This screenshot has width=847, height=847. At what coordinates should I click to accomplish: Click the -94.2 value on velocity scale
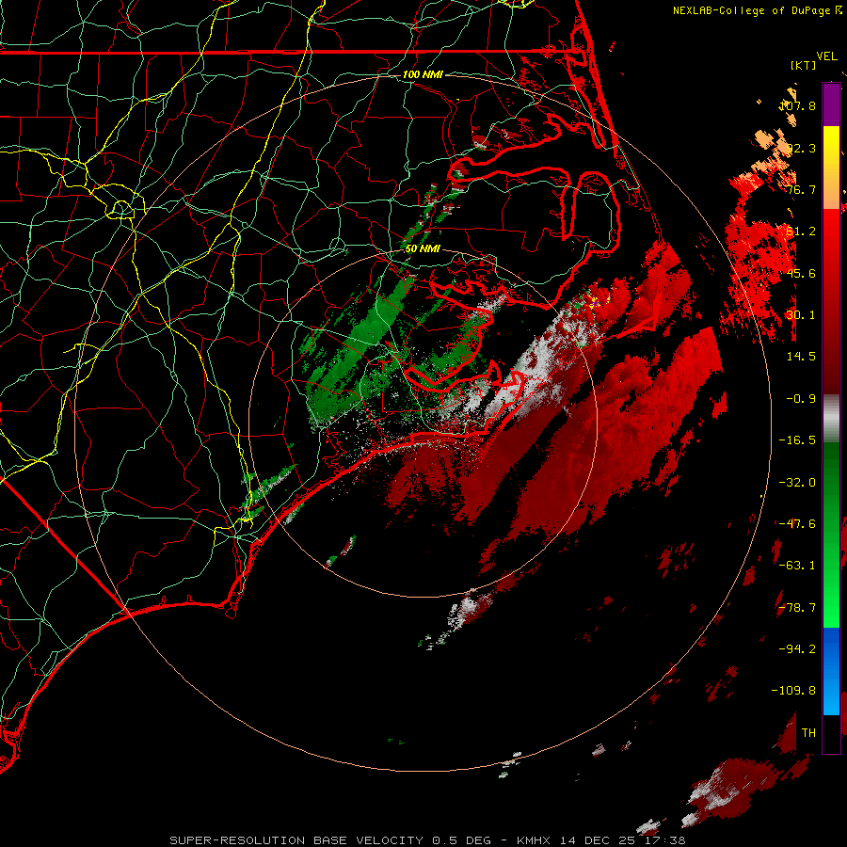click(x=797, y=649)
